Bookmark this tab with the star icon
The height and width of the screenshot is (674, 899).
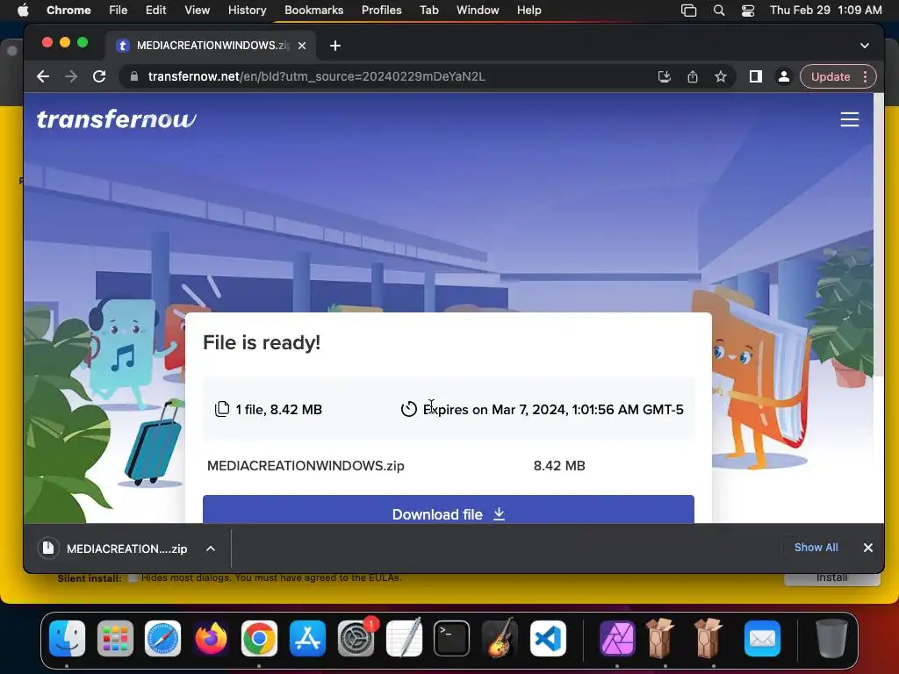(721, 76)
